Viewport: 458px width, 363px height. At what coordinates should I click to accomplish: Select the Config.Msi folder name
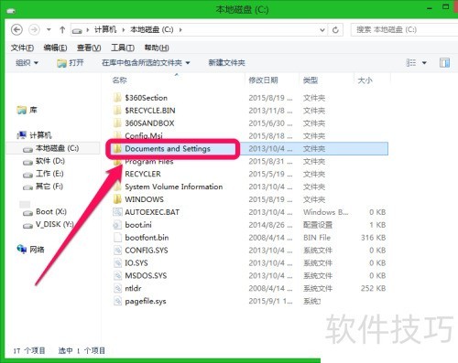(144, 135)
